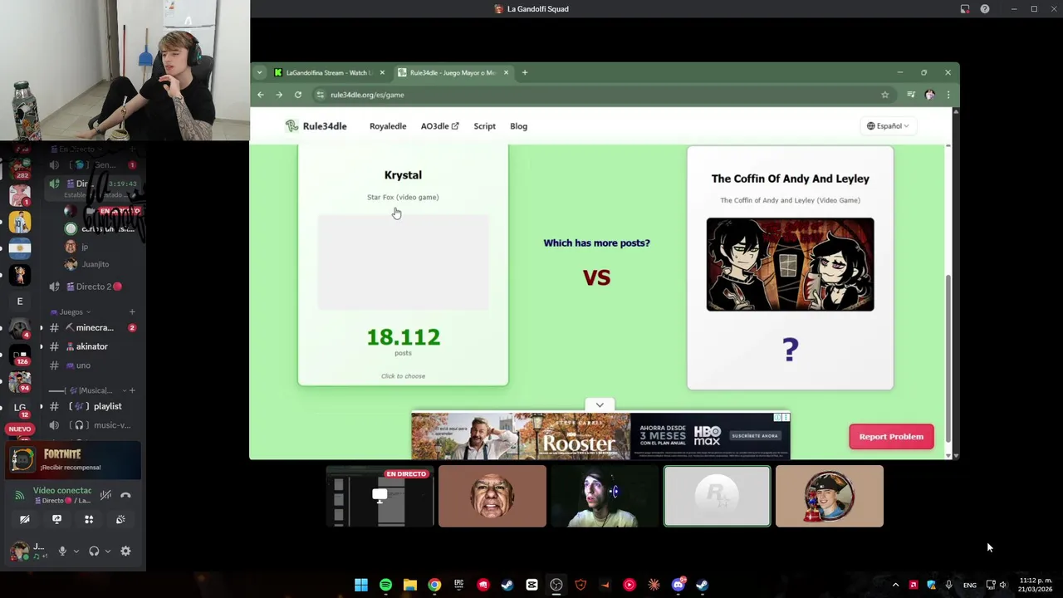
Task: Open the Script page
Action: [x=484, y=126]
